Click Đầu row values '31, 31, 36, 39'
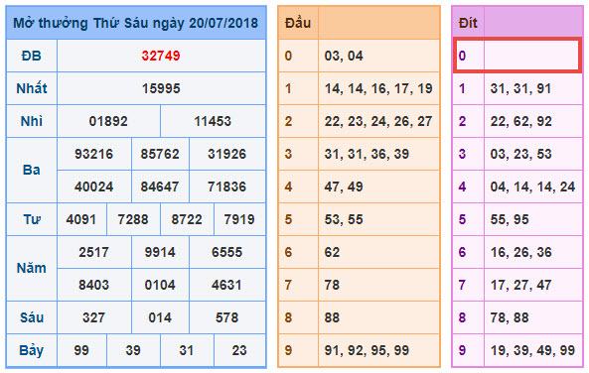The width and height of the screenshot is (589, 373). 367,154
